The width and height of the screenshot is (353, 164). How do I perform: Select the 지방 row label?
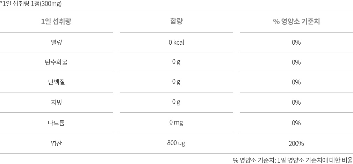click(x=56, y=103)
